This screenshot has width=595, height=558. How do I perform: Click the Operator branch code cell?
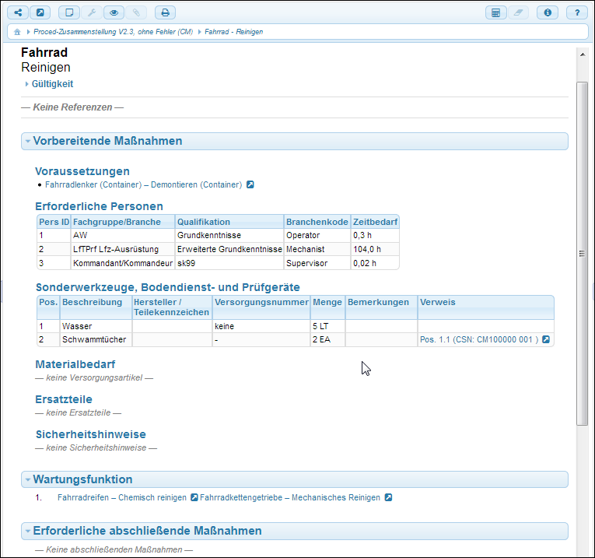[317, 235]
